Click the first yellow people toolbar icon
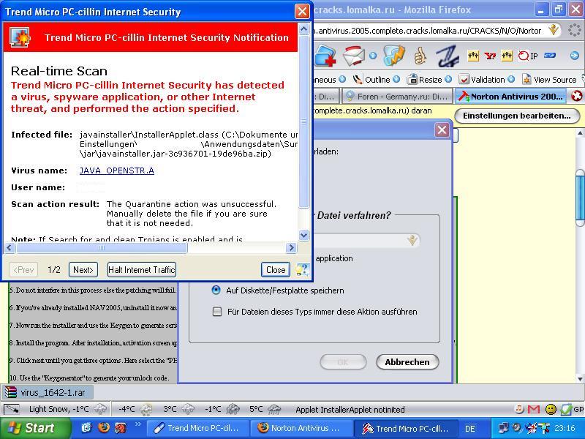Screen dimensions: 585x439 (473, 56)
